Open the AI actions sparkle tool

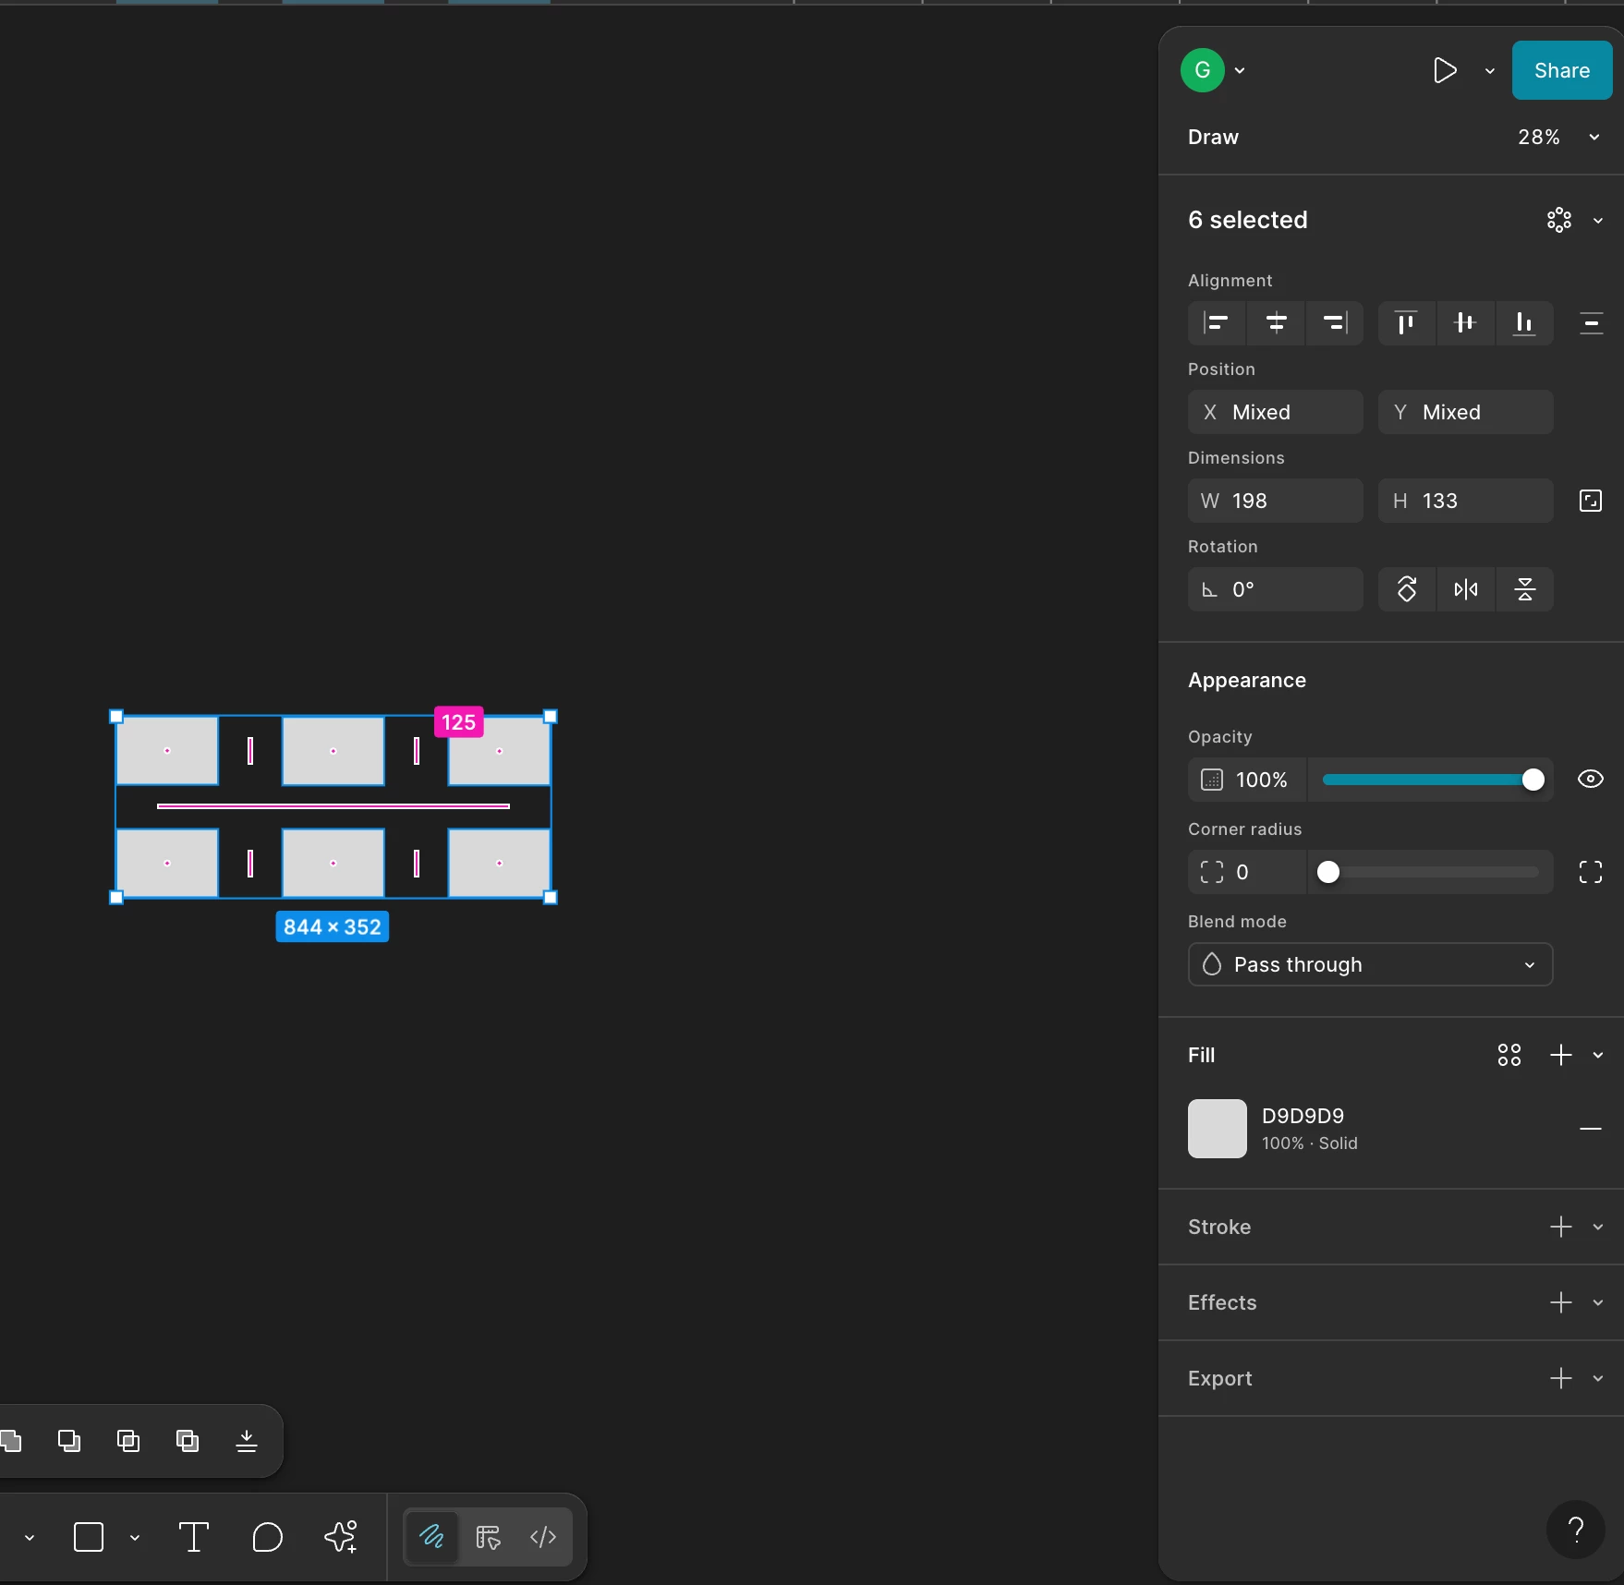[x=342, y=1537]
